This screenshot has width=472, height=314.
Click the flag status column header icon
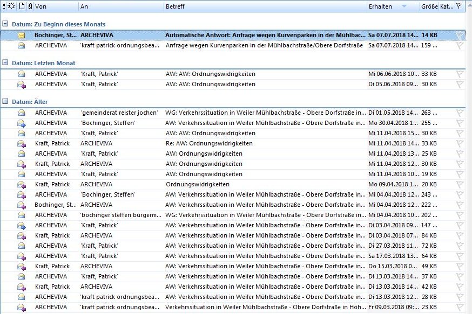pyautogui.click(x=459, y=6)
